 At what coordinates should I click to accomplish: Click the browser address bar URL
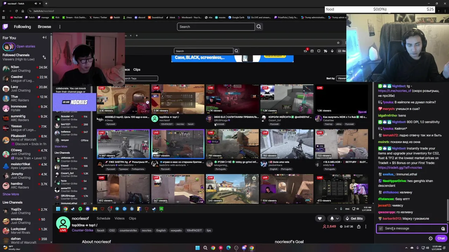44,11
